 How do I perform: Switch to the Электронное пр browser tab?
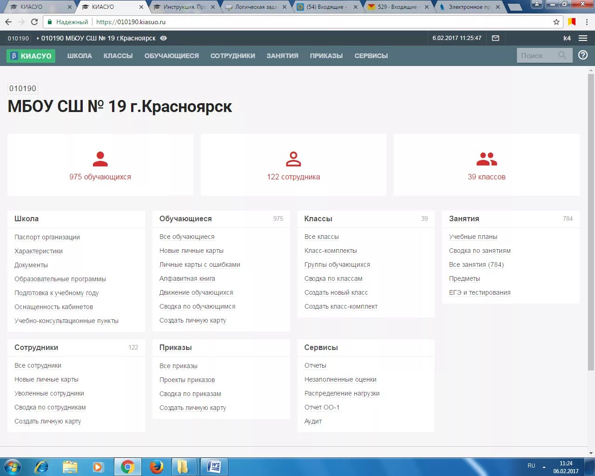(x=469, y=7)
